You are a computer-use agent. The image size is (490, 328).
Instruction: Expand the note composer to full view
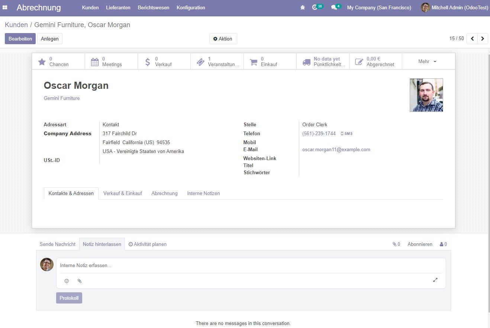coord(435,280)
